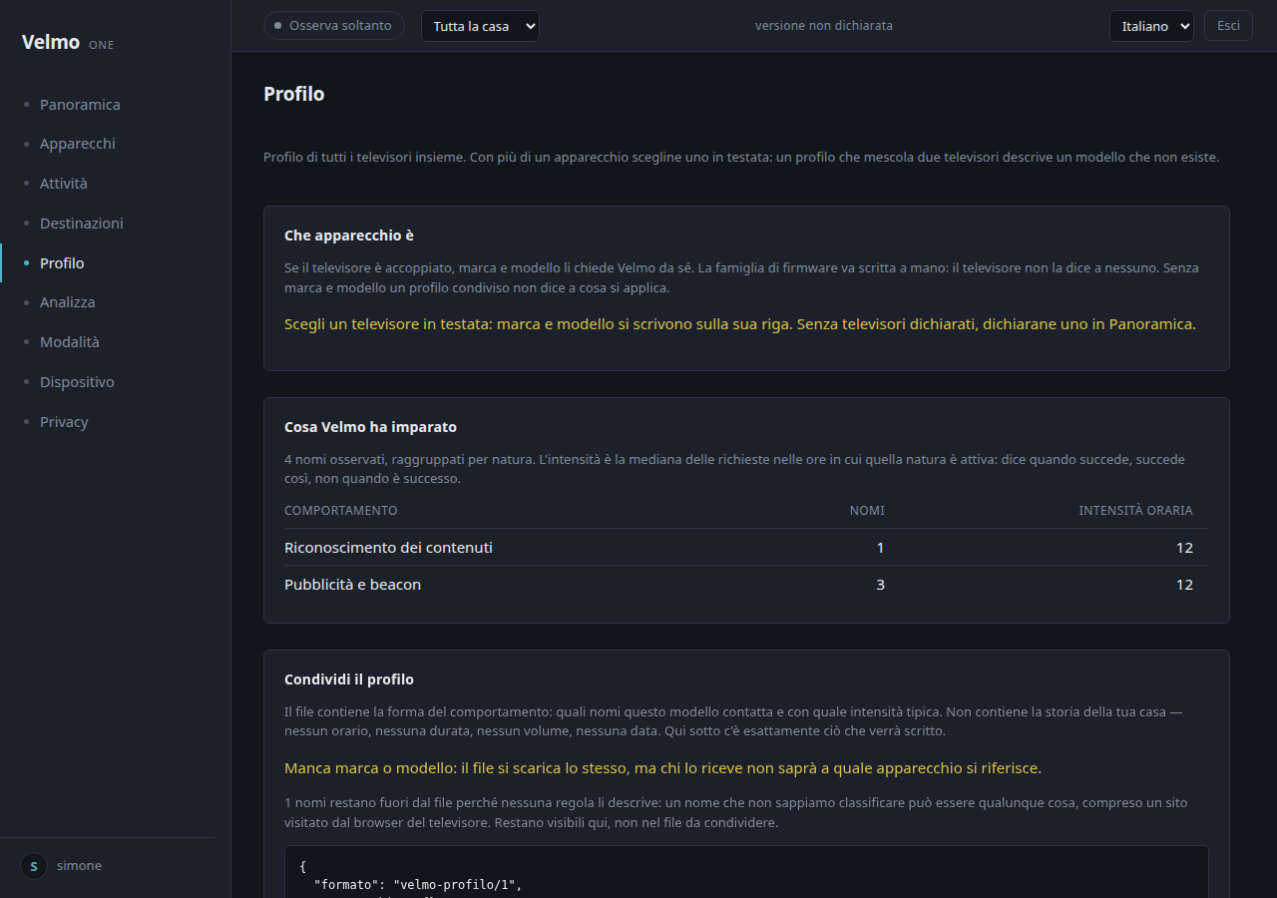Click the Manca marca o modello warning
The width and height of the screenshot is (1277, 898).
pyautogui.click(x=662, y=768)
